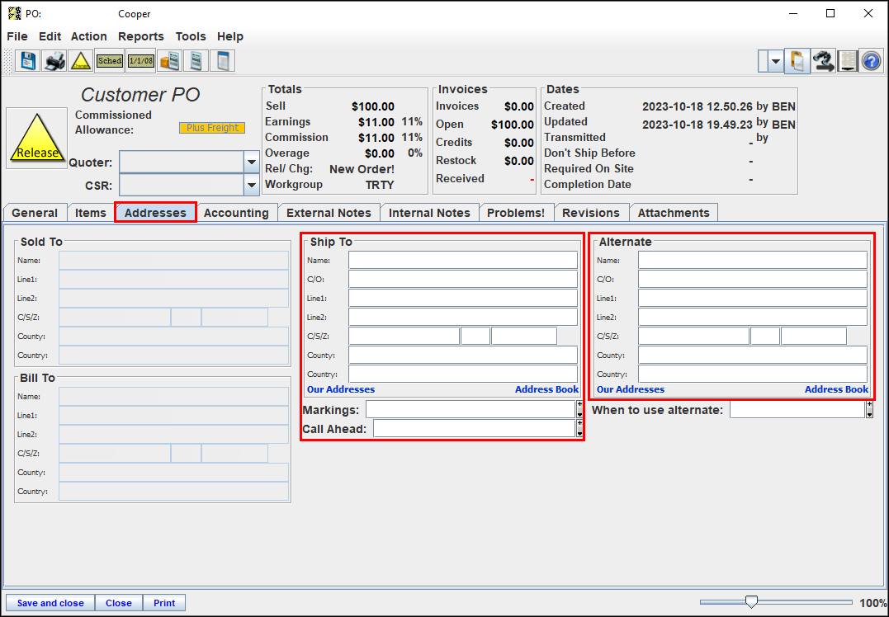Expand When to use alternate with plus button
Viewport: 889px width, 617px height.
[869, 404]
